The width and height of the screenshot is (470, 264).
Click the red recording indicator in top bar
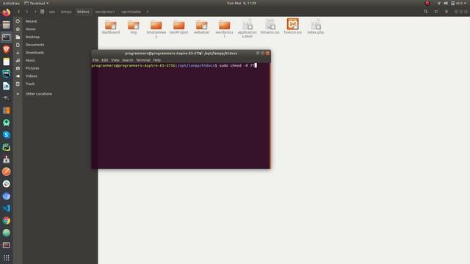point(427,3)
